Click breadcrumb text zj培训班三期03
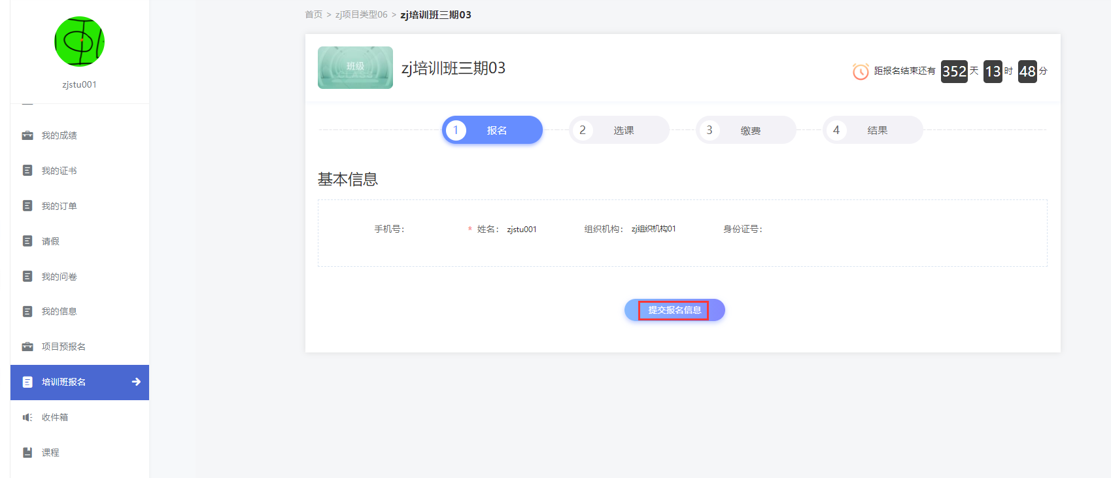This screenshot has height=478, width=1111. [436, 14]
